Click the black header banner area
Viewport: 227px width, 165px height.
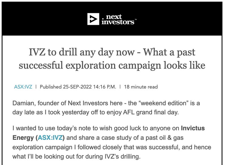pyautogui.click(x=112, y=19)
